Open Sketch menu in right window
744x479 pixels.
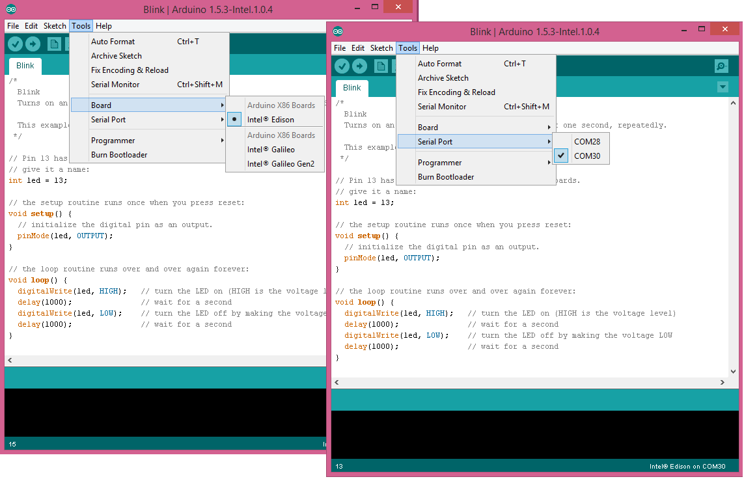click(381, 48)
